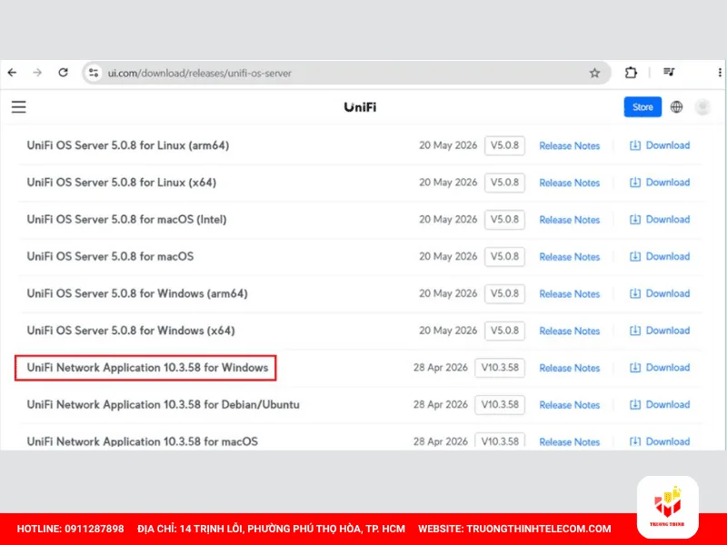Screen dimensions: 727x545
Task: Open Release Notes for Linux (arm64) row
Action: tap(570, 146)
